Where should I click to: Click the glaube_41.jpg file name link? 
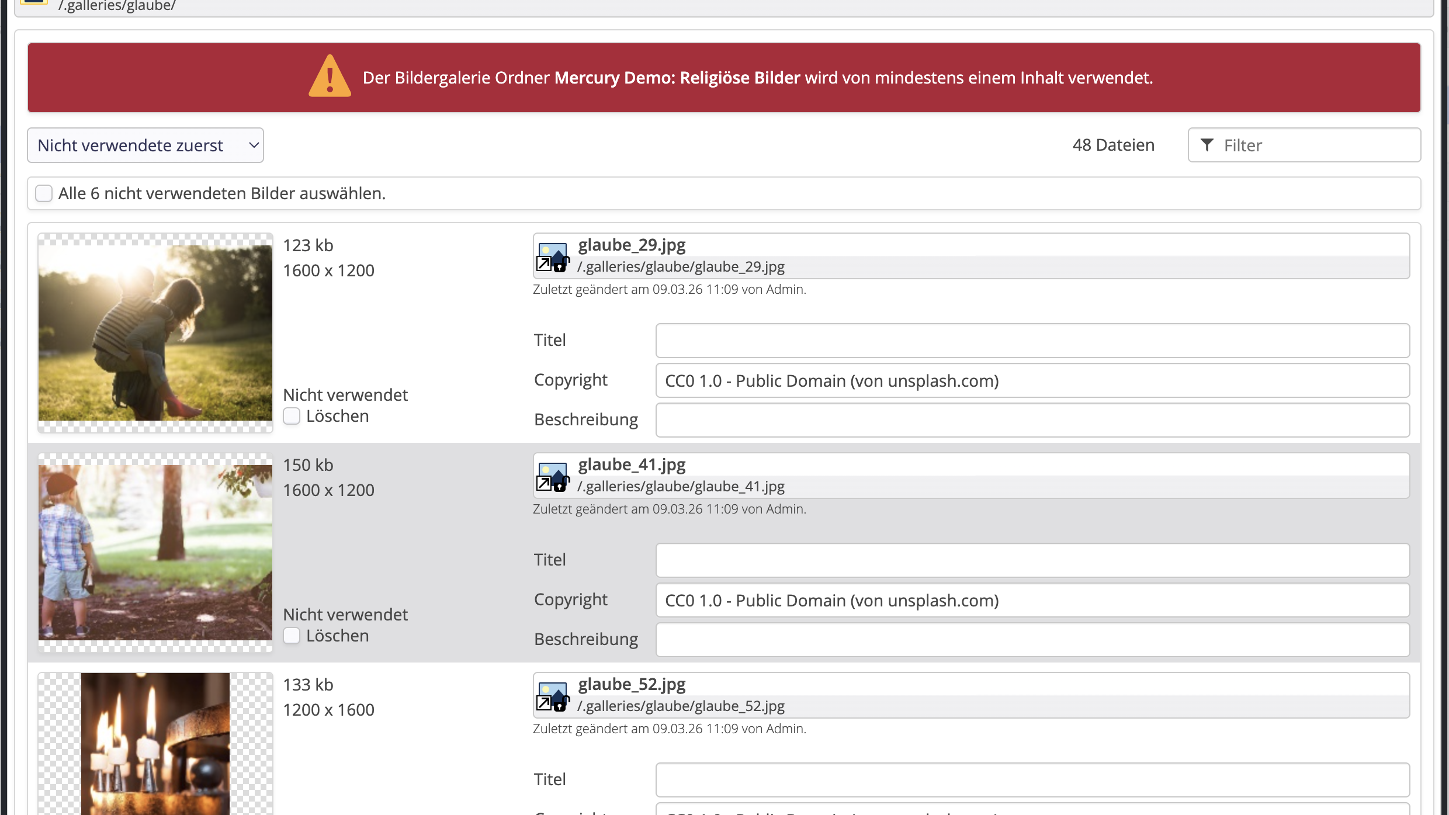coord(632,464)
